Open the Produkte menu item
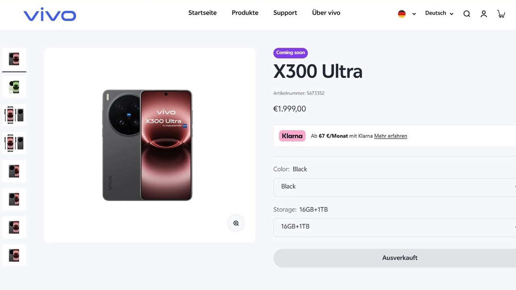 (x=245, y=13)
